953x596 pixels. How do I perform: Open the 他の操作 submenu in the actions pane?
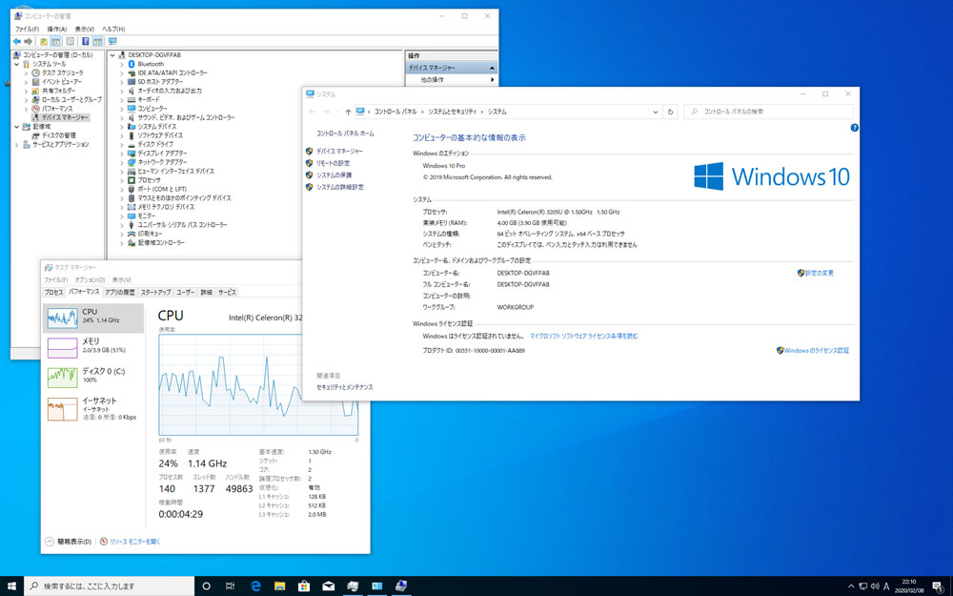pos(451,80)
